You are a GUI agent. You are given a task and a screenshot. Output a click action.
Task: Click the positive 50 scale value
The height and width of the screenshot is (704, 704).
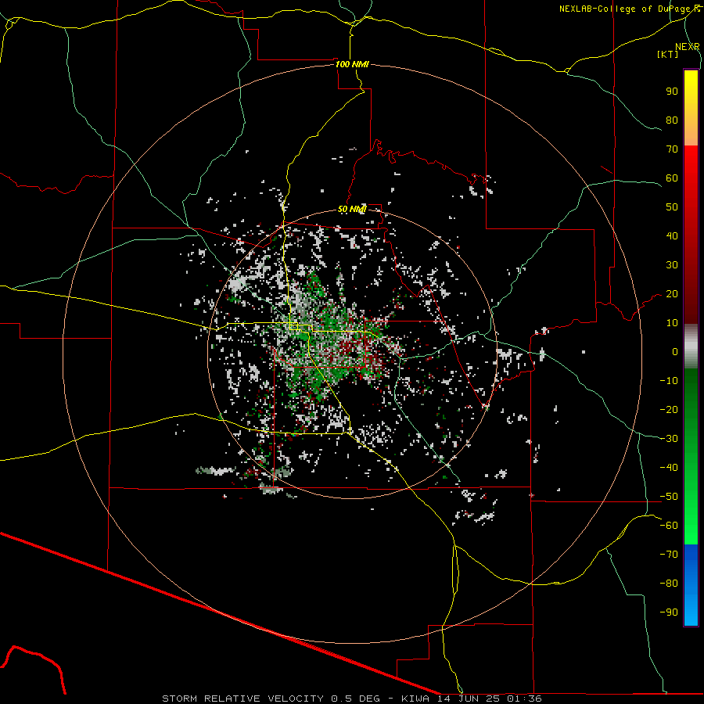(672, 207)
